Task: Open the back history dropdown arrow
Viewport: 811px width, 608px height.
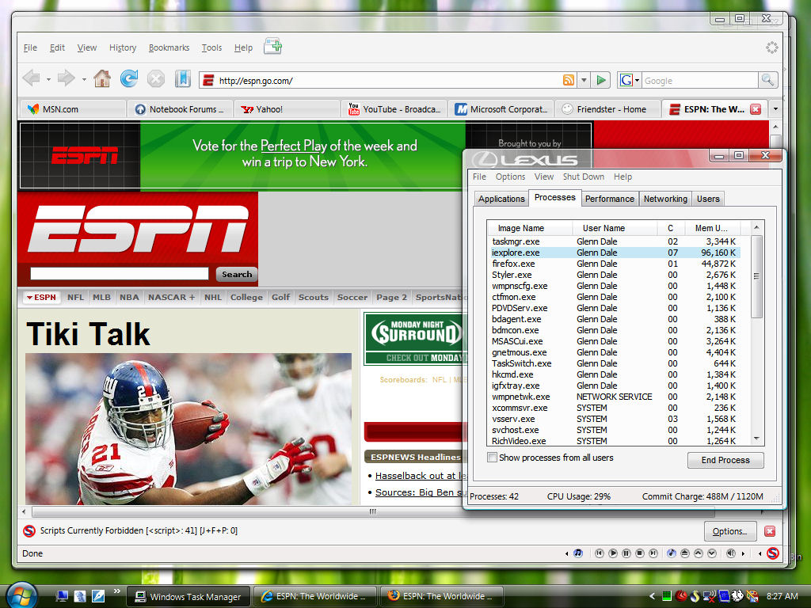Action: click(48, 80)
